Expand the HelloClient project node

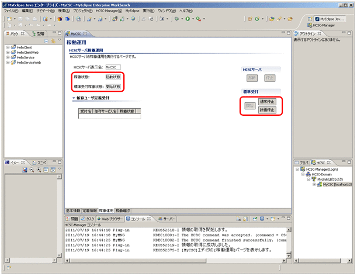coord(8,47)
